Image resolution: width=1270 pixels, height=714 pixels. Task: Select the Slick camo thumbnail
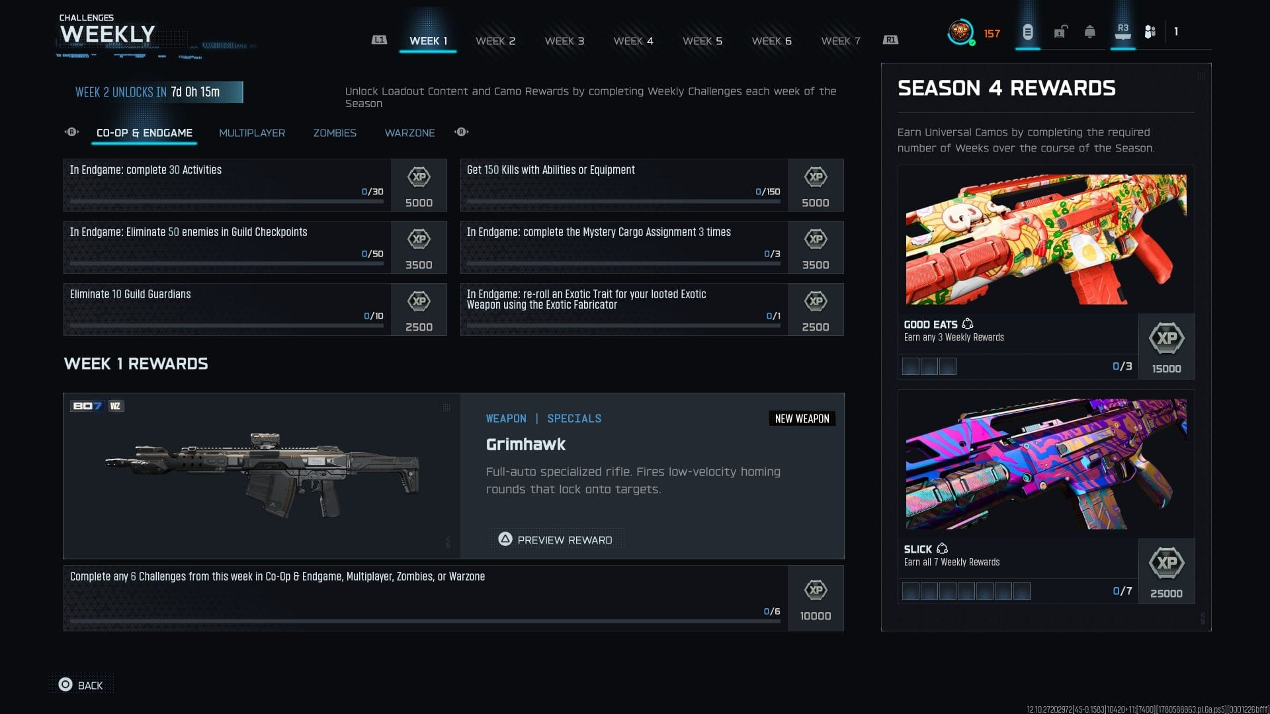pos(1046,464)
